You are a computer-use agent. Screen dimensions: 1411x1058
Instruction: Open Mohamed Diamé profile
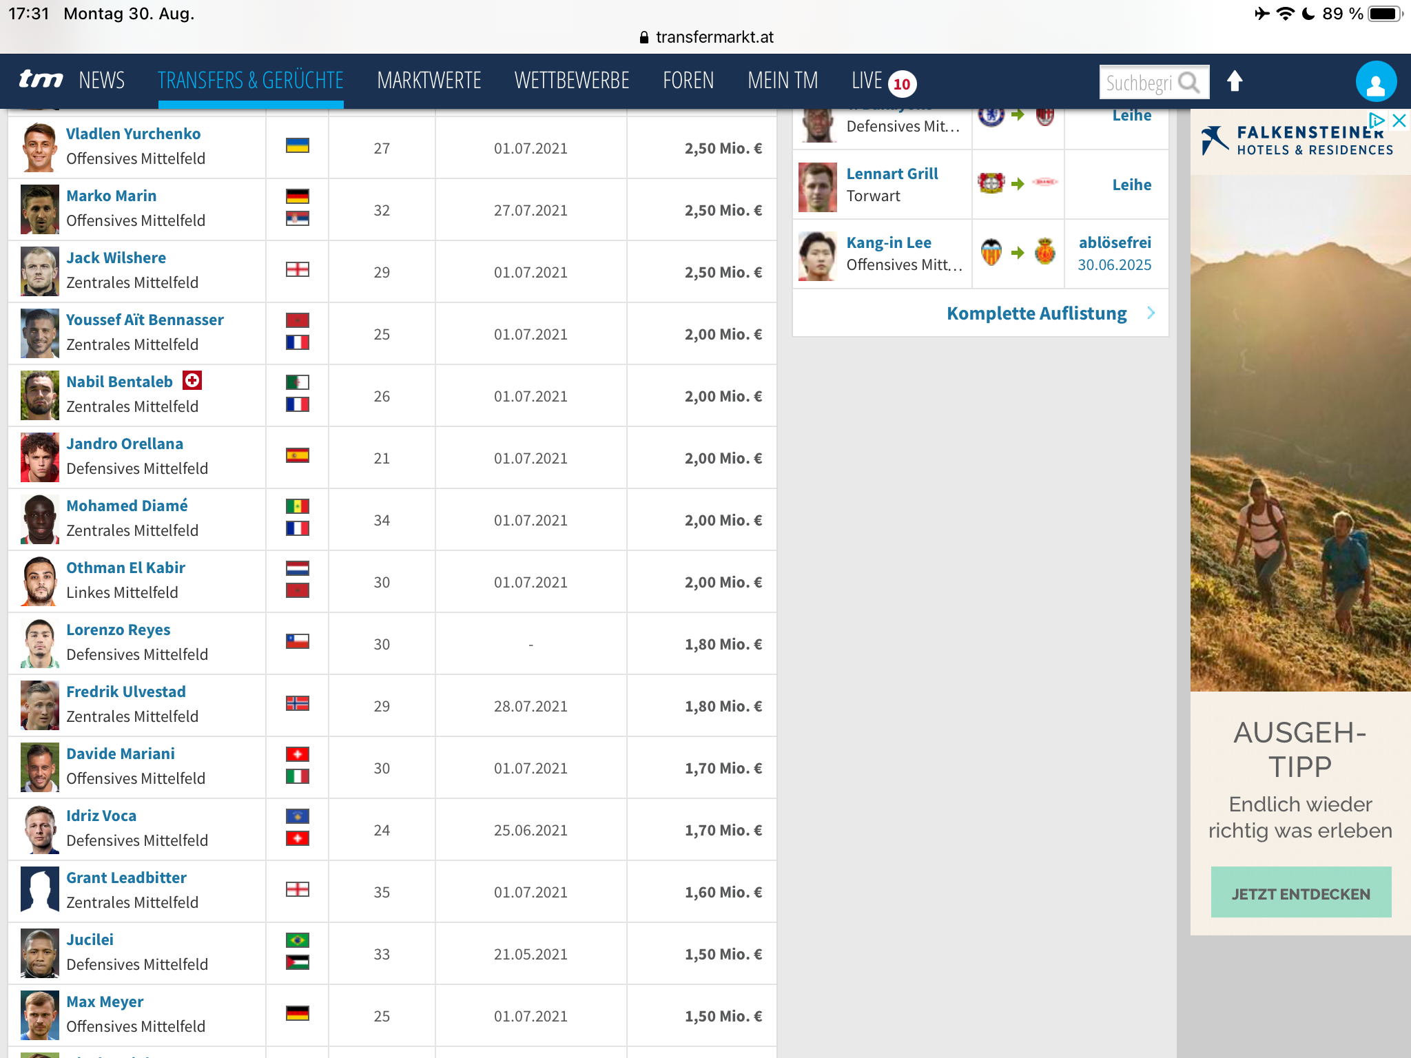[x=127, y=506]
